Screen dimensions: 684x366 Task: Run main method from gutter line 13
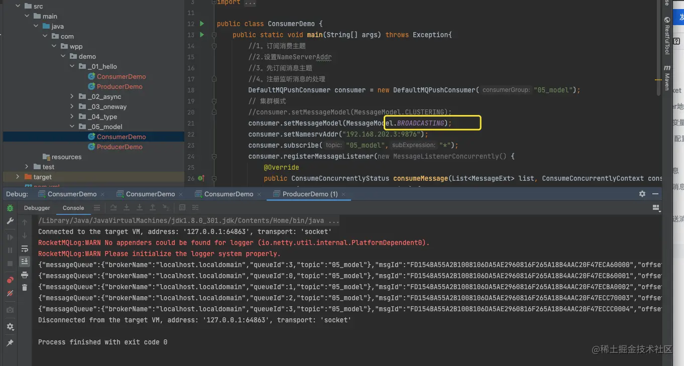coord(202,35)
